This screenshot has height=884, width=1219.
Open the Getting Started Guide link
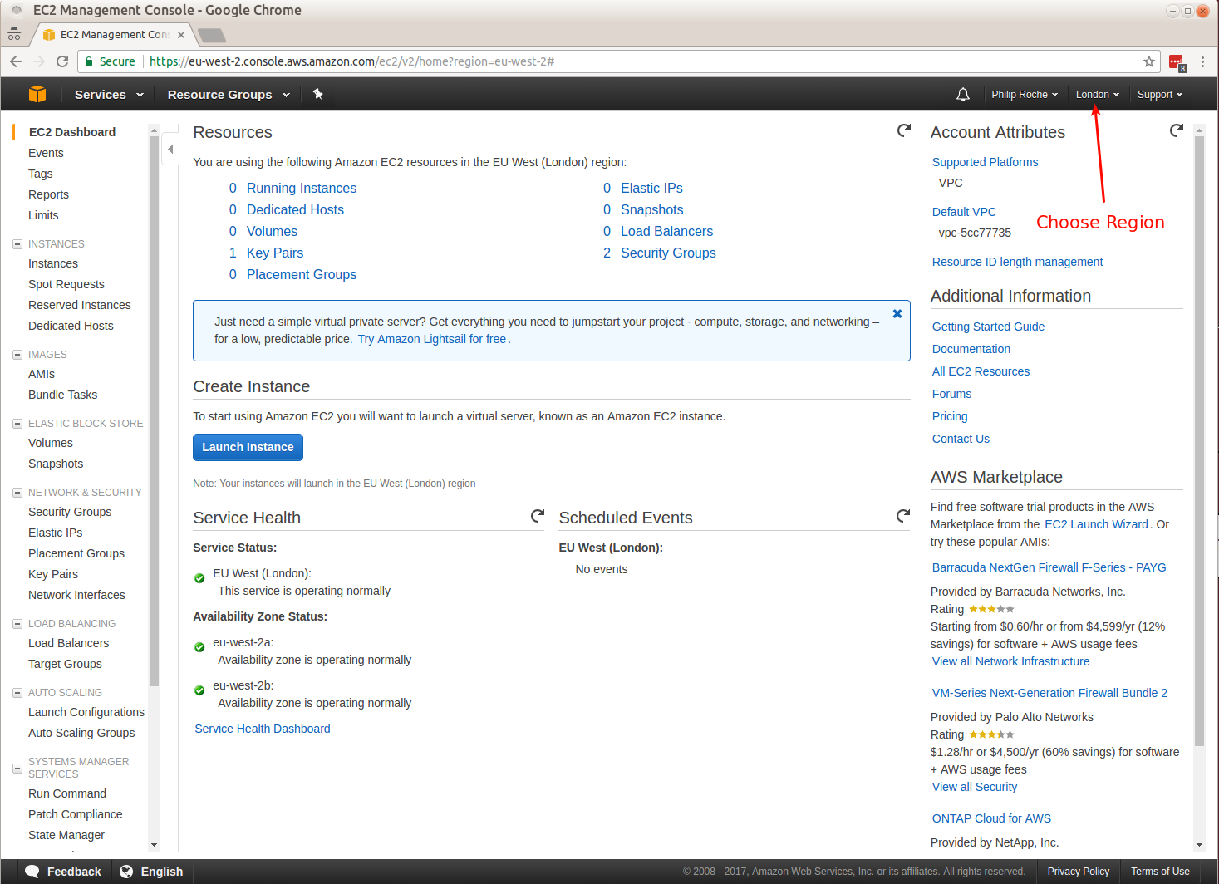(x=988, y=327)
